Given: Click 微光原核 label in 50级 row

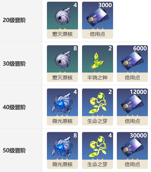Looking at the screenshot, I should click(x=62, y=164).
